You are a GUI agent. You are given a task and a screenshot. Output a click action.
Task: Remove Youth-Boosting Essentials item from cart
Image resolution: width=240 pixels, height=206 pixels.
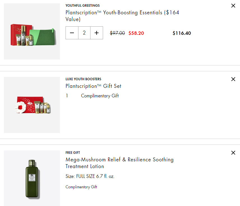tap(233, 6)
